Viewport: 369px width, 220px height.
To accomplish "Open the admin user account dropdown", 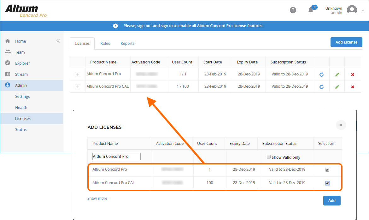I will click(363, 10).
